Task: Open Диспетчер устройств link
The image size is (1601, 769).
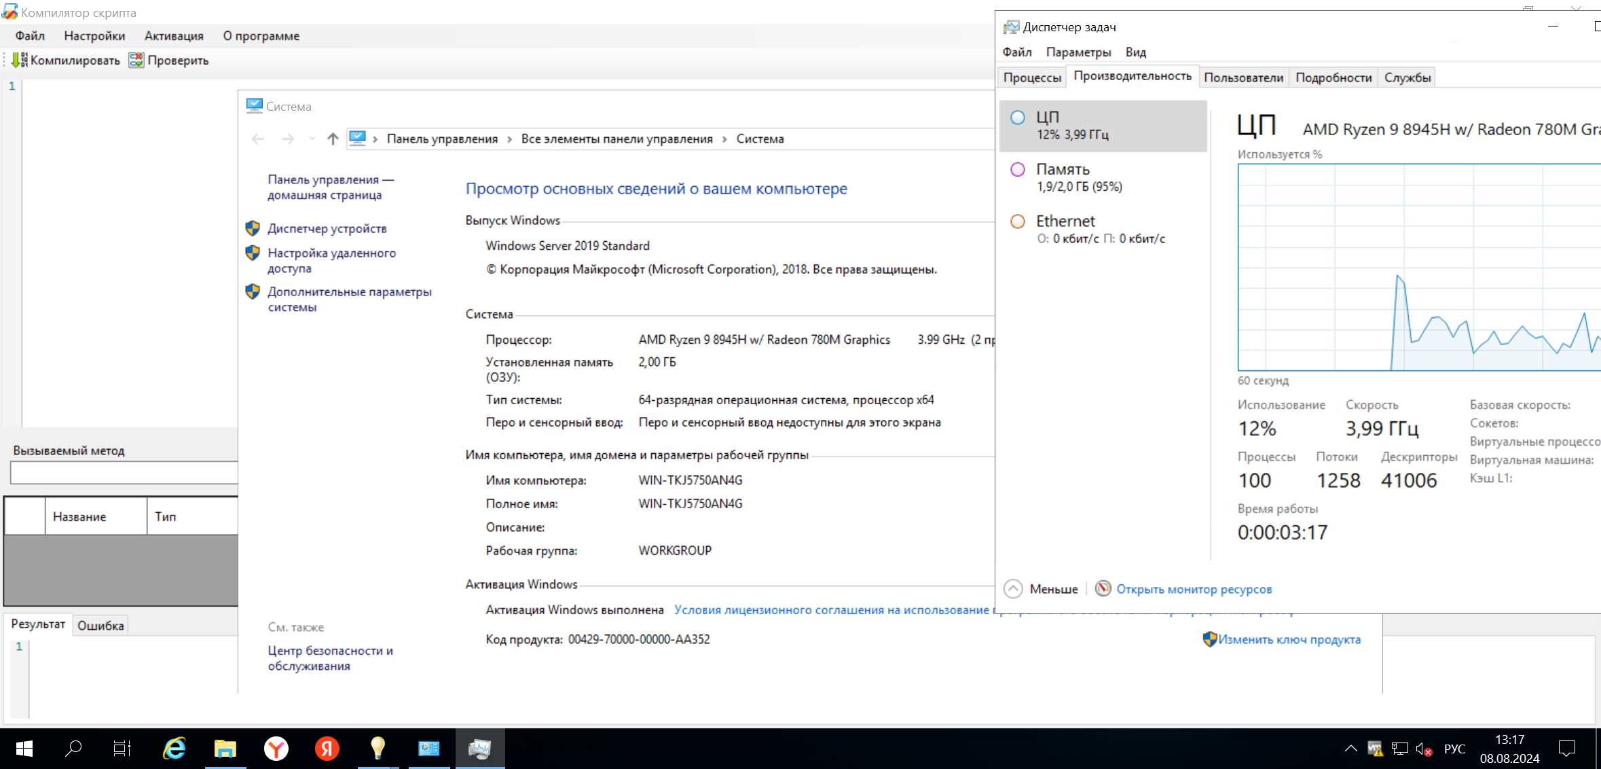Action: pyautogui.click(x=327, y=229)
